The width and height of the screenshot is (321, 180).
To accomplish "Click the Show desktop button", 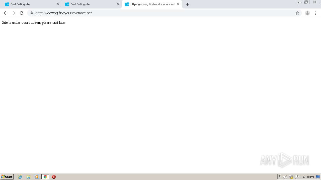I will (x=318, y=177).
